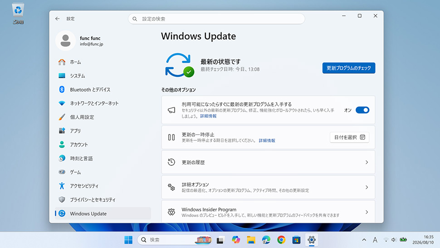Launch Google Chrome from the taskbar
This screenshot has height=248, width=440.
(281, 240)
